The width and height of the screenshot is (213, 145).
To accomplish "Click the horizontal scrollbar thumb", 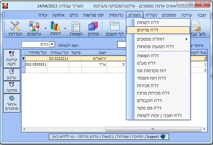I will point(153,129).
